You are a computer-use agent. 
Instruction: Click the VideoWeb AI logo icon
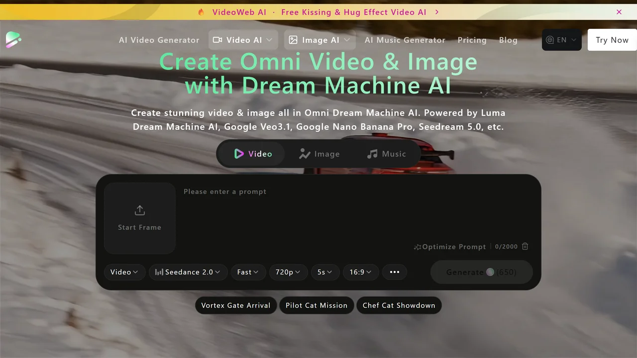click(x=13, y=40)
